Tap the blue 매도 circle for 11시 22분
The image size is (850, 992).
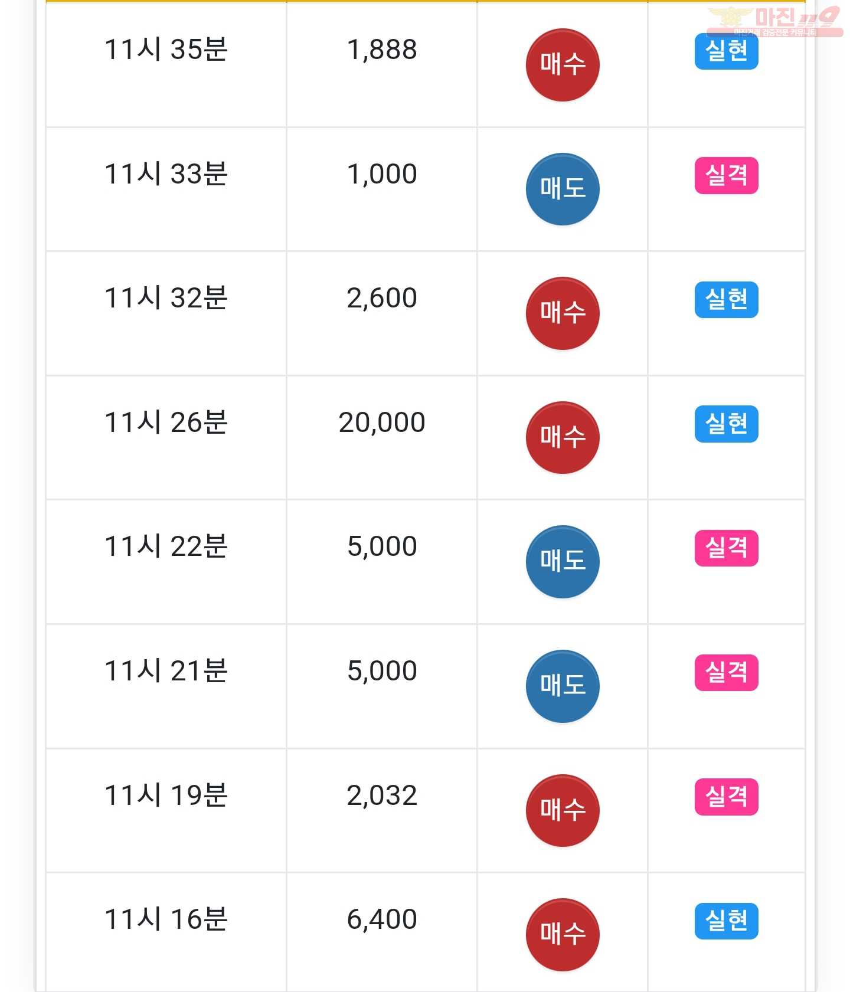coord(562,562)
